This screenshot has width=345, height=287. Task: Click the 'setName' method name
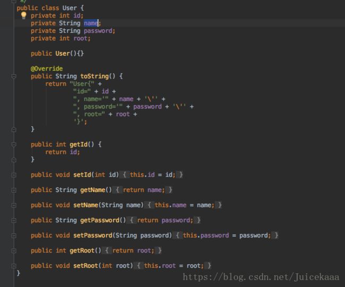(85, 205)
